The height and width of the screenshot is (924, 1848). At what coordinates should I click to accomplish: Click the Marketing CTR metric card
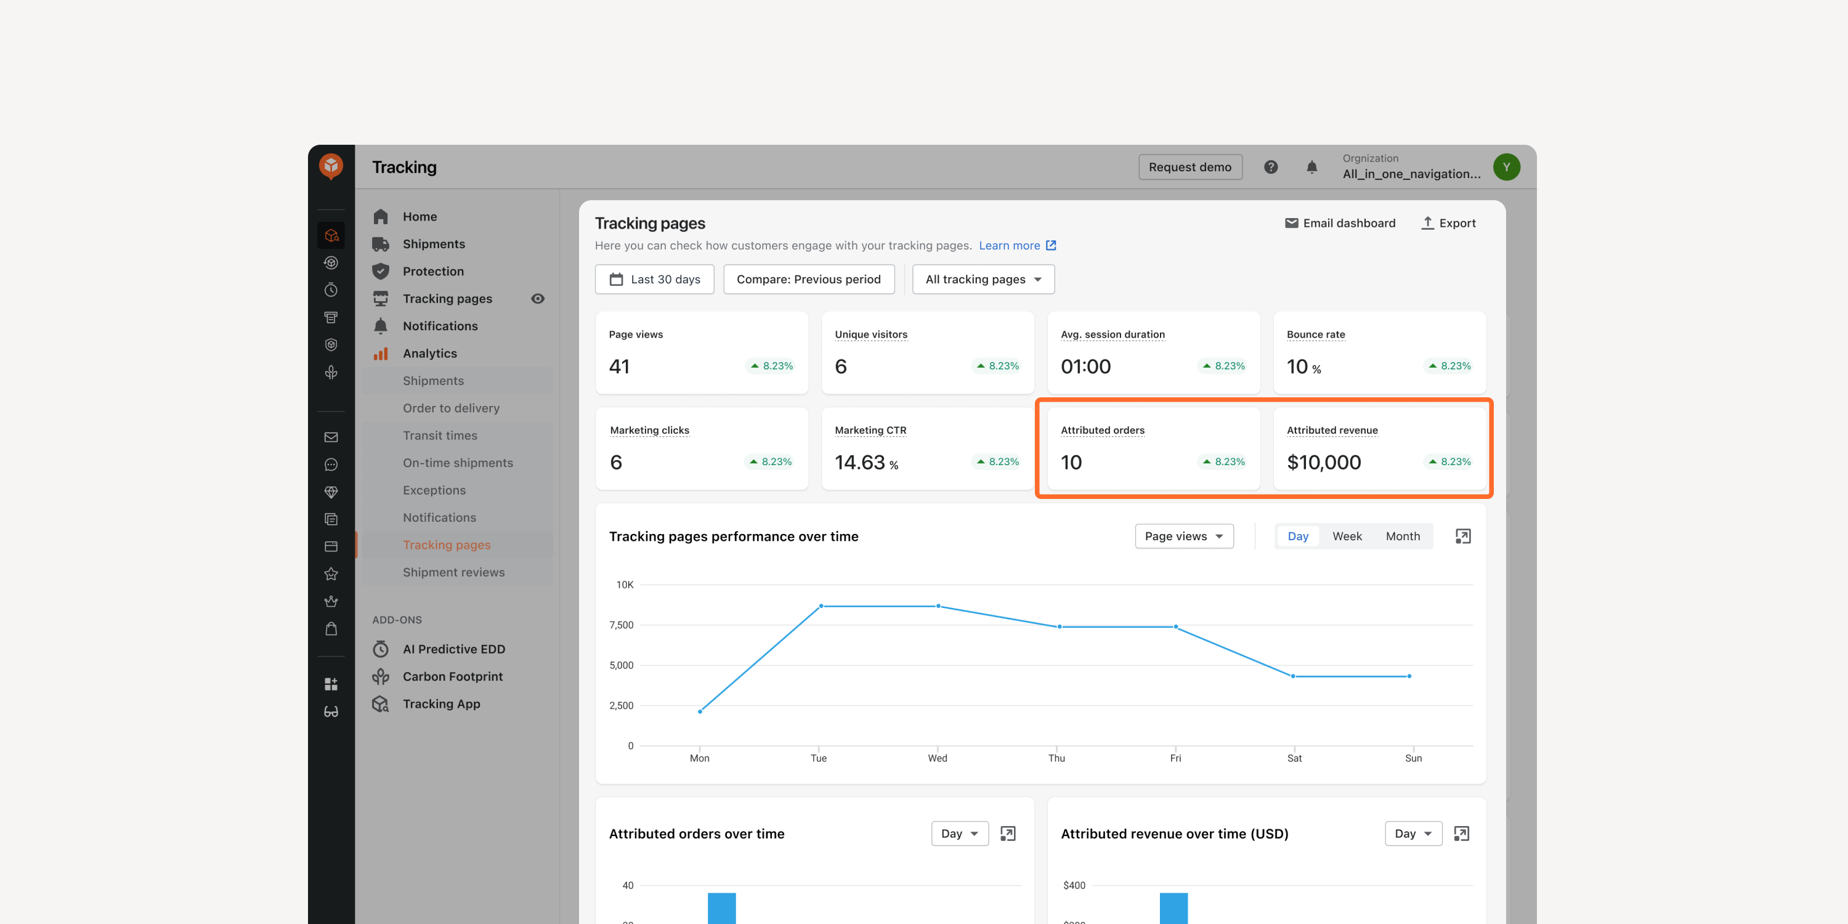(927, 448)
